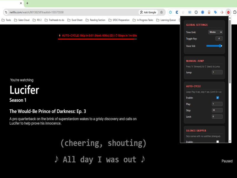The image size is (237, 178).
Task: Bookmark this page using the star icon
Action: (x=161, y=12)
